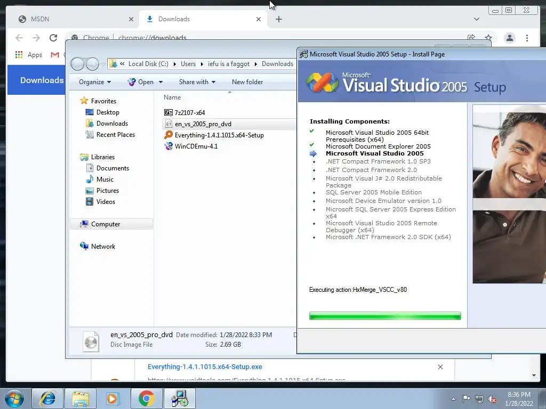Open the Chrome share icon
The width and height of the screenshot is (546, 409).
471,38
